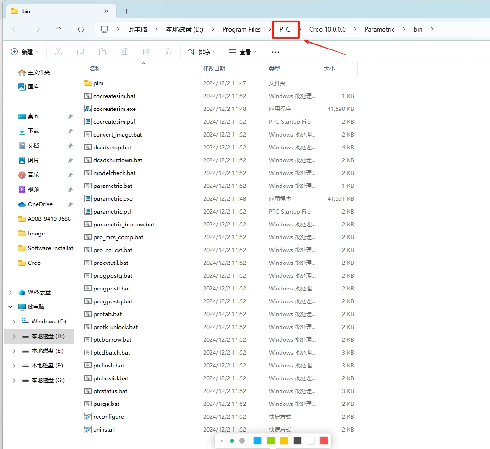Open the 排序 sort dropdown
The image size is (490, 449).
(x=202, y=52)
